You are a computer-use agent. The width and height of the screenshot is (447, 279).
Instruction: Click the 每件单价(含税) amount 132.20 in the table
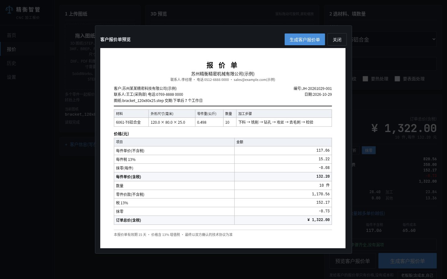(x=323, y=176)
